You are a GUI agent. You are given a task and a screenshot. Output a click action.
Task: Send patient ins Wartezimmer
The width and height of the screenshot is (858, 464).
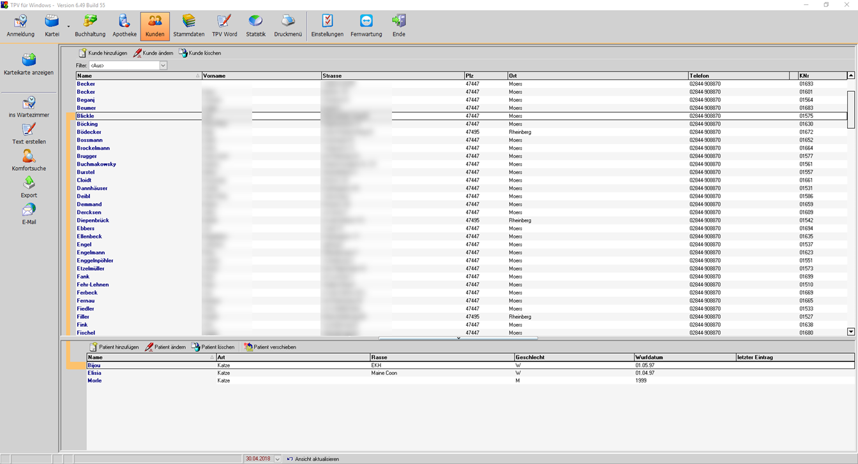click(x=29, y=107)
